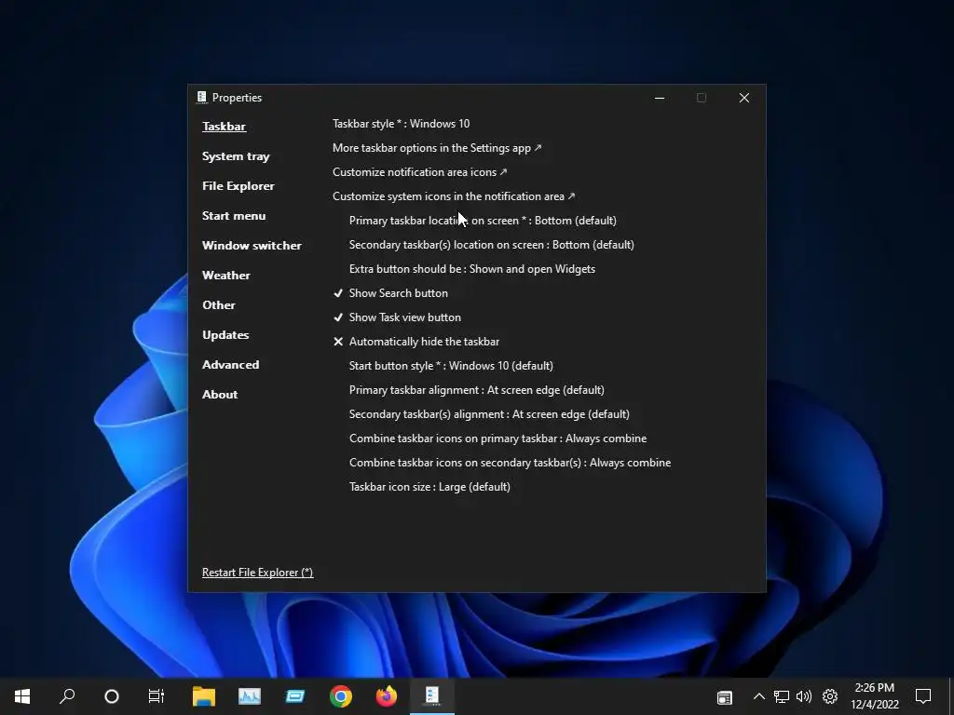The image size is (954, 715).
Task: Launch Google Chrome from the taskbar
Action: pyautogui.click(x=341, y=696)
